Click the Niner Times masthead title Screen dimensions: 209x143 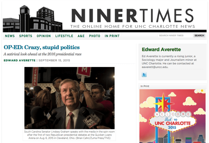132,16
